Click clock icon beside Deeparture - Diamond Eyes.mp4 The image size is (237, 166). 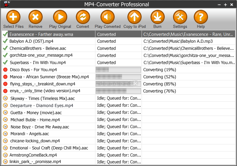tap(5, 105)
